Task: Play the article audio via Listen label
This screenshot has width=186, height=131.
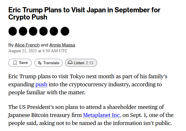Action: coord(79,63)
